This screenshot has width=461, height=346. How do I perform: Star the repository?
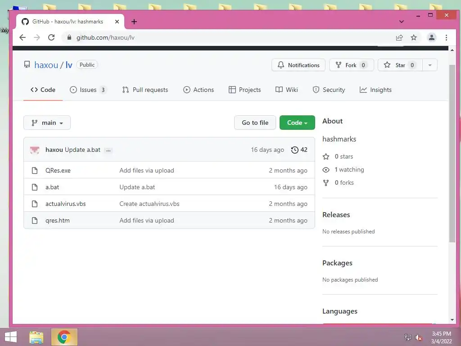click(400, 65)
